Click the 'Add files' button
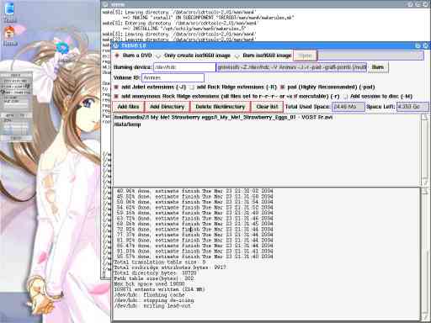431x323 pixels. click(128, 107)
